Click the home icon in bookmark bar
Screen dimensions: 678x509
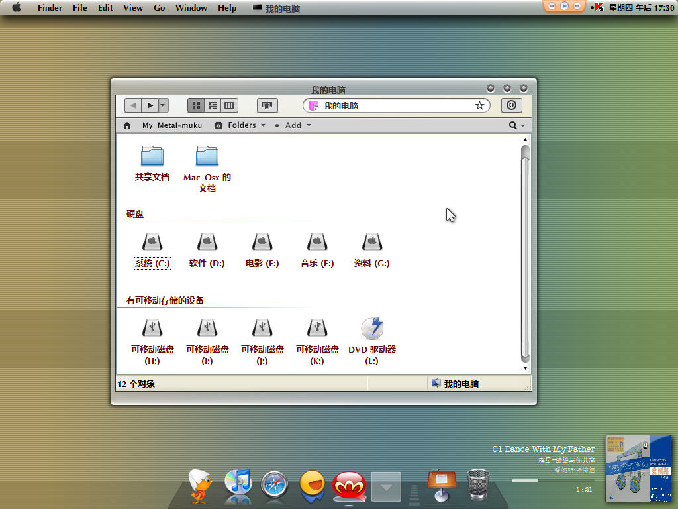coord(126,125)
